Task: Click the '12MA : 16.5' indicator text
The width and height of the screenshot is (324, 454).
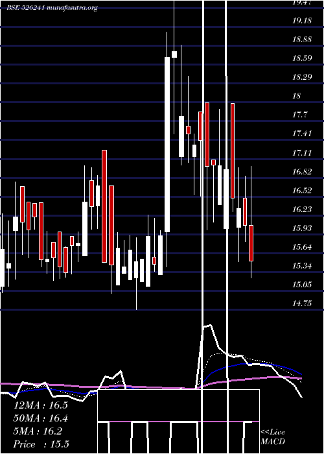Action: point(41,405)
